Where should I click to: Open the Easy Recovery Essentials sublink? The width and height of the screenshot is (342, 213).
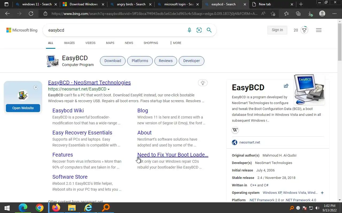click(82, 133)
